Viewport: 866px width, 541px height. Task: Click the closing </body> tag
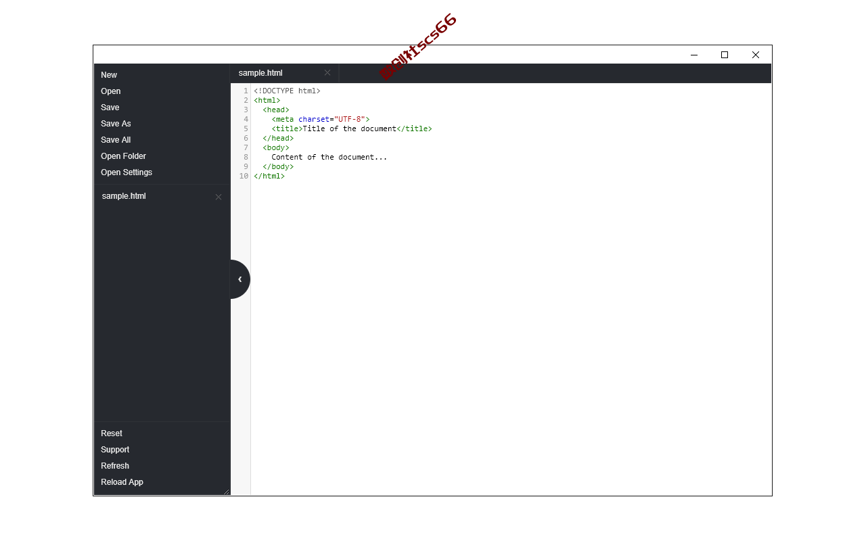[278, 166]
